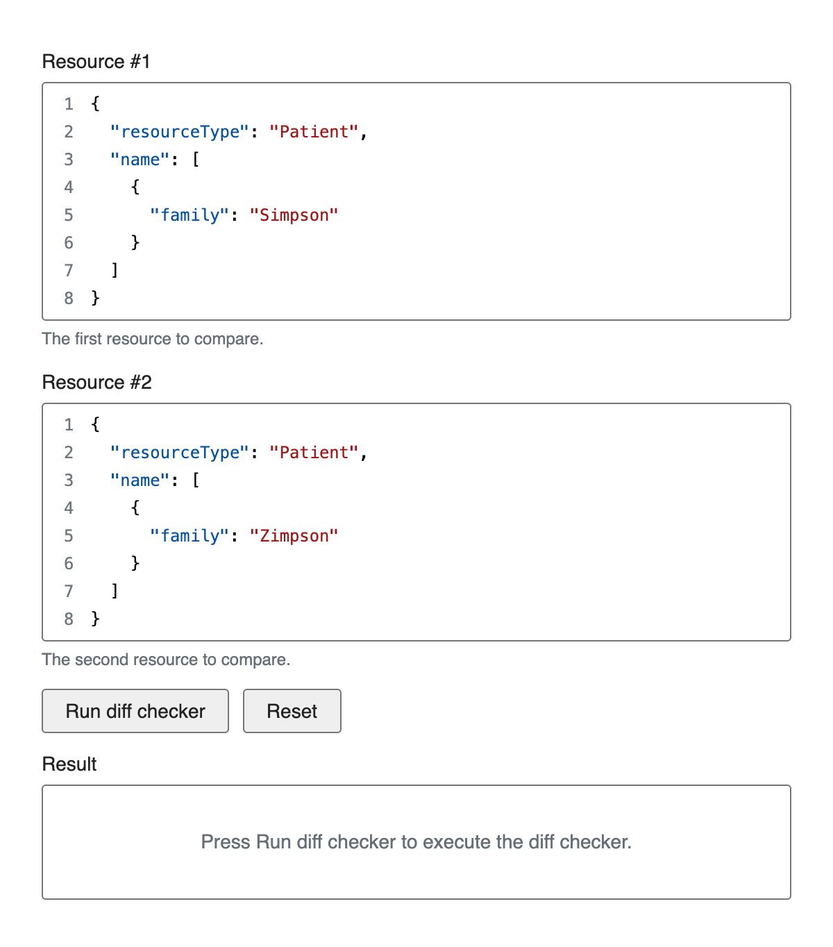Image resolution: width=833 pixels, height=947 pixels.
Task: Select "resourceType" key in Resource #1 editor
Action: point(180,132)
